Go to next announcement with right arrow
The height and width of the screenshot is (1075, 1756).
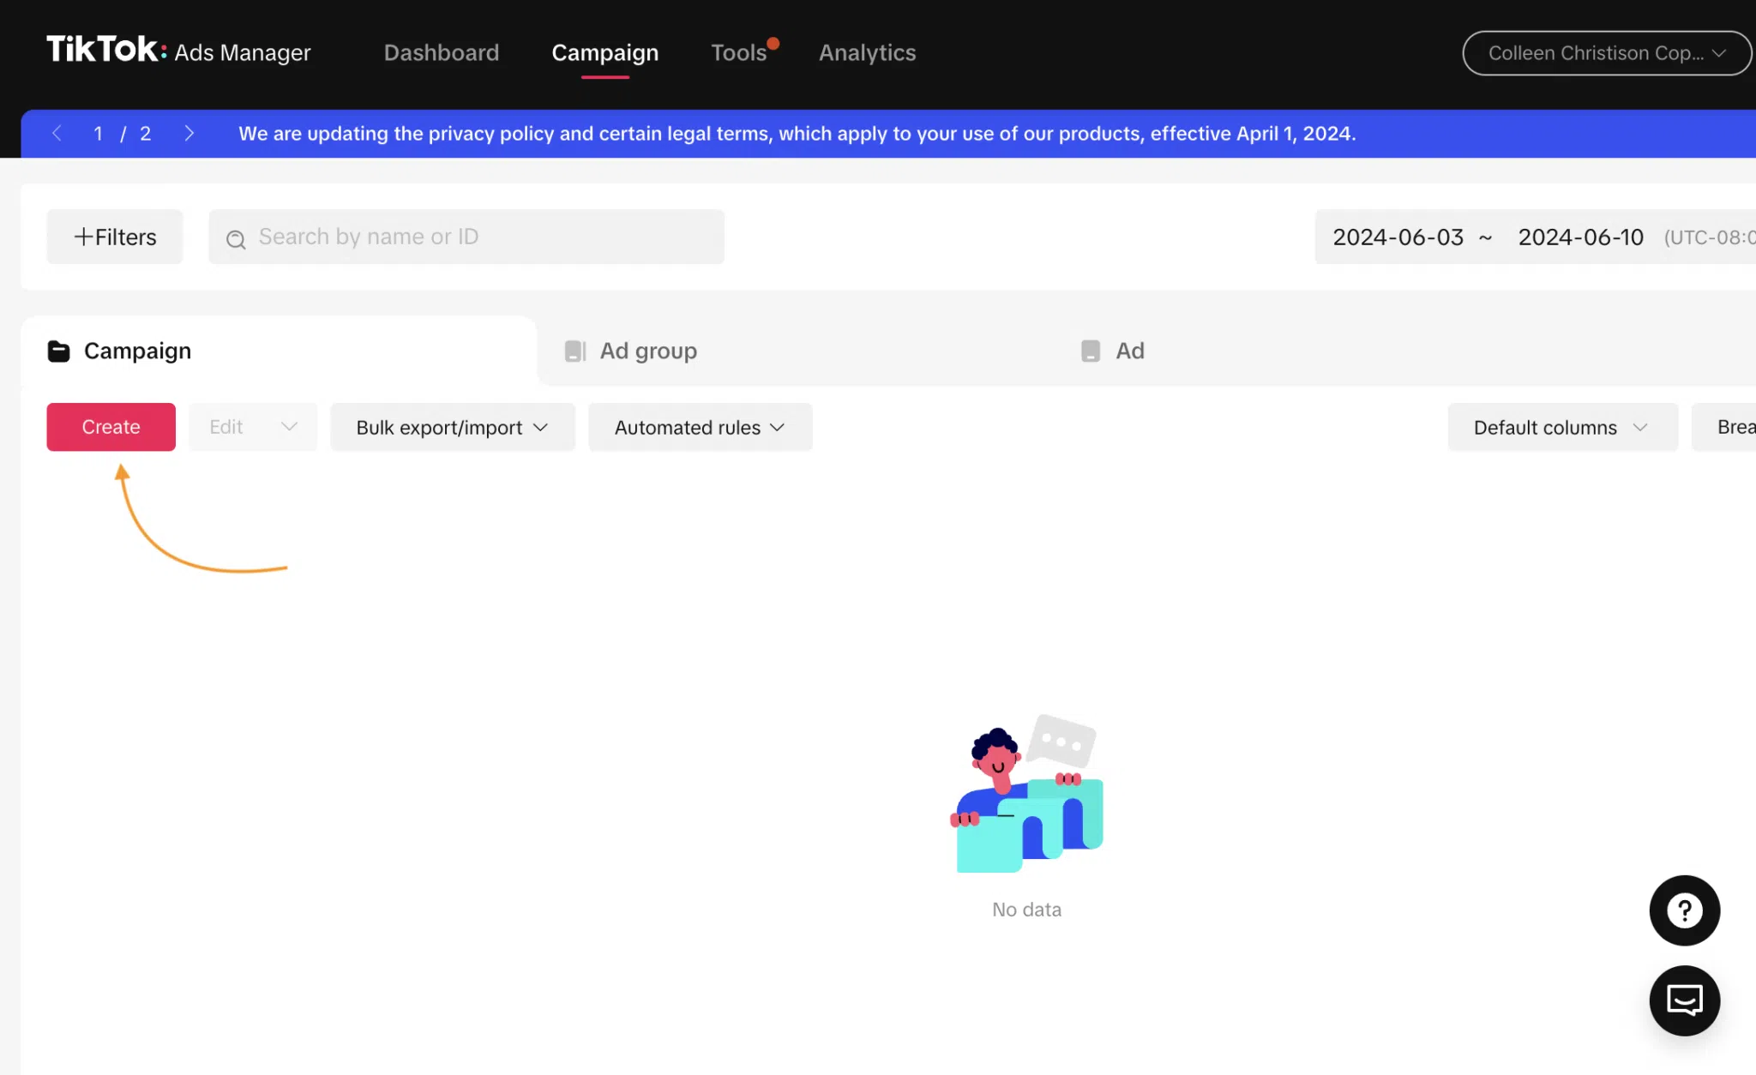[x=189, y=133]
